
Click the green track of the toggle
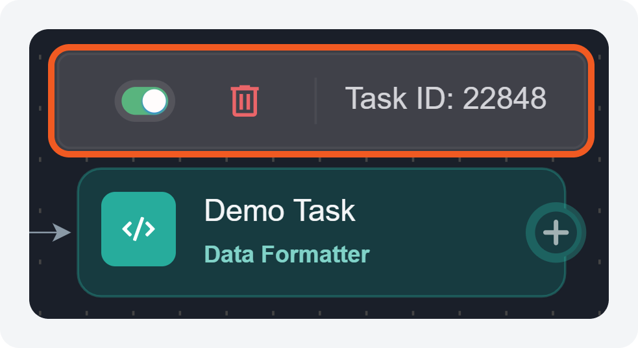131,100
